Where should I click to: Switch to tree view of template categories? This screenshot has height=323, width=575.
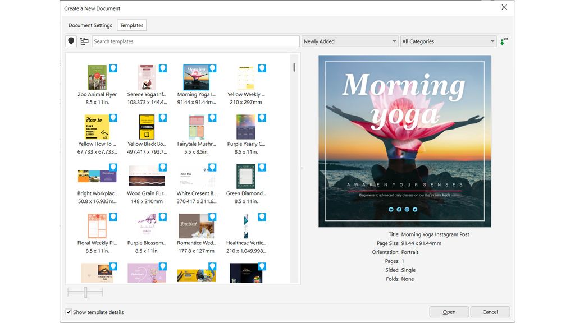tap(83, 41)
